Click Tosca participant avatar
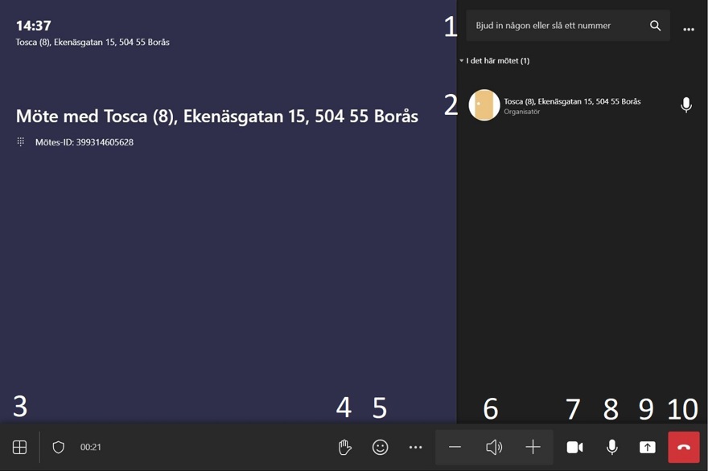The width and height of the screenshot is (708, 471). click(484, 105)
